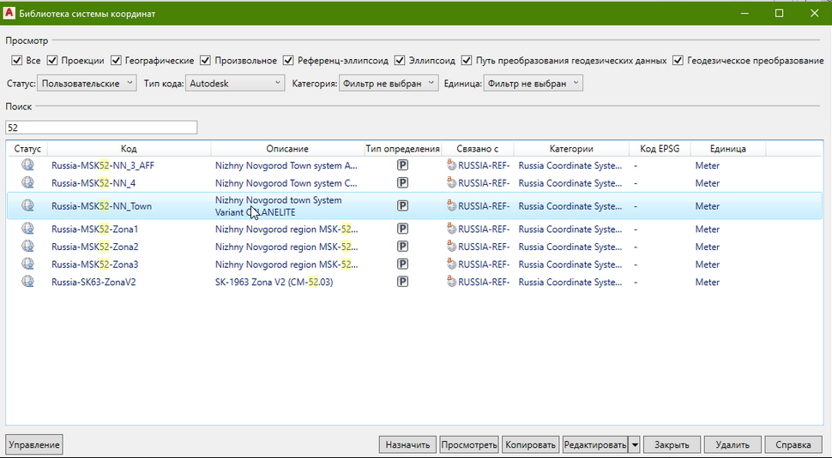
Task: Select the Russia-MSK52-Zona1 row code
Action: pyautogui.click(x=94, y=229)
